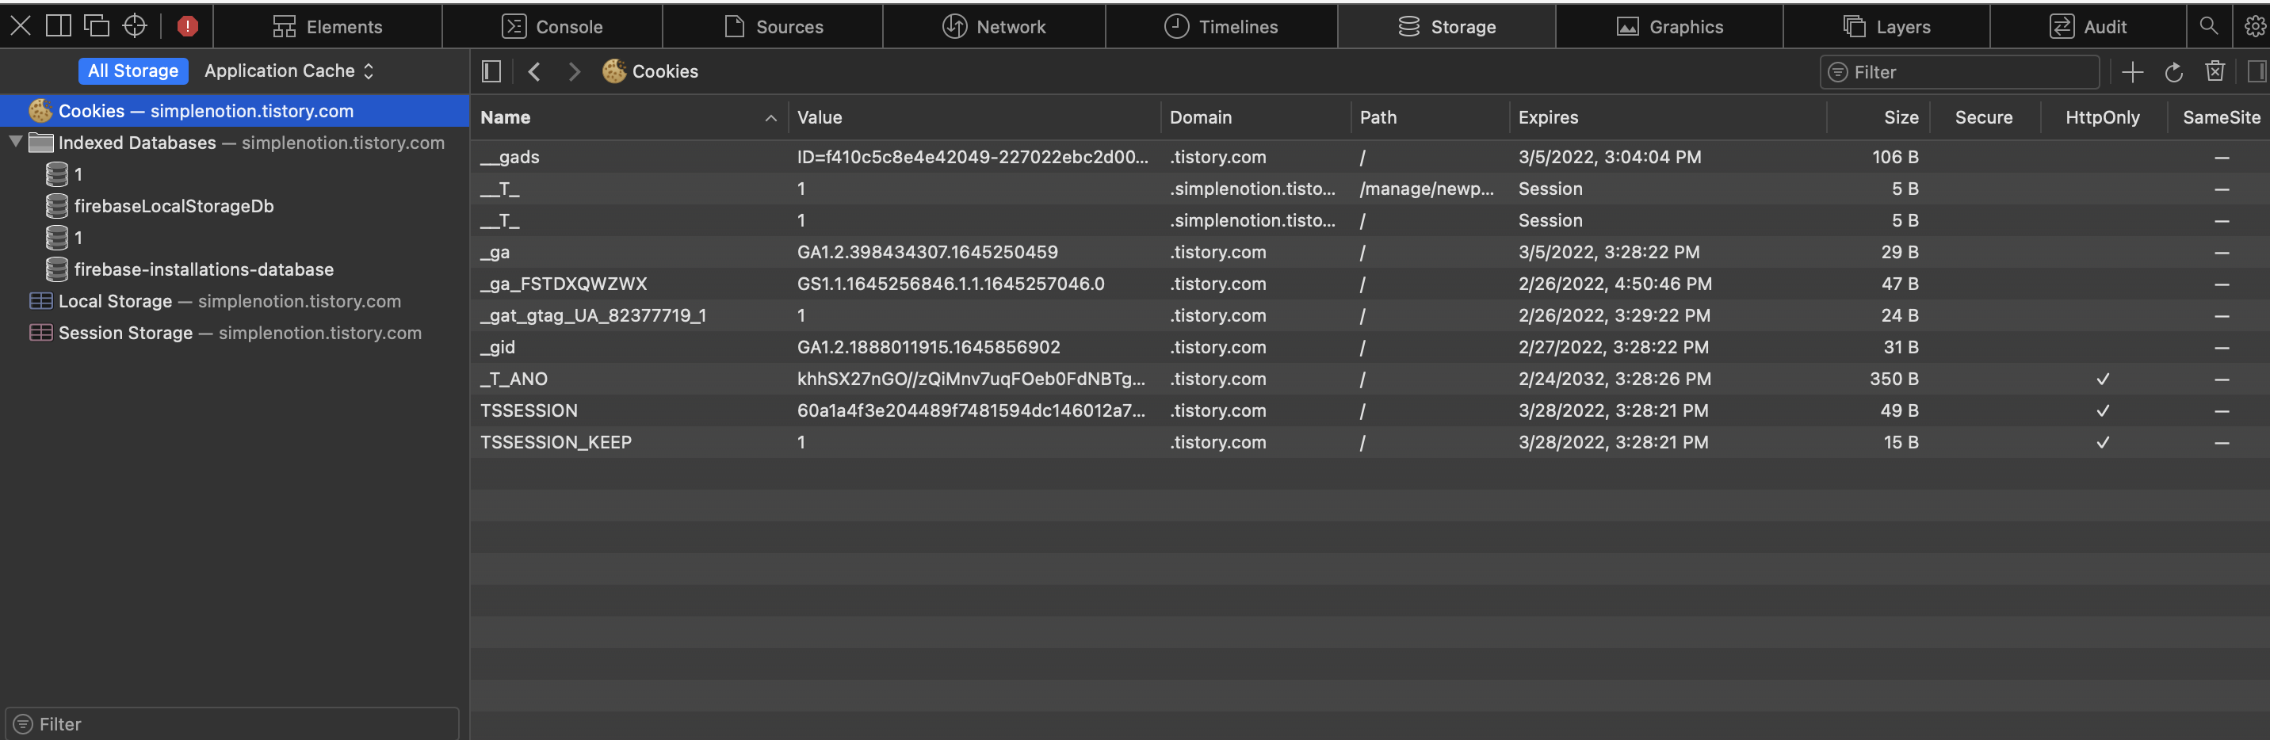Screen dimensions: 2270x740
Task: Switch to the Console tab
Action: tap(552, 26)
